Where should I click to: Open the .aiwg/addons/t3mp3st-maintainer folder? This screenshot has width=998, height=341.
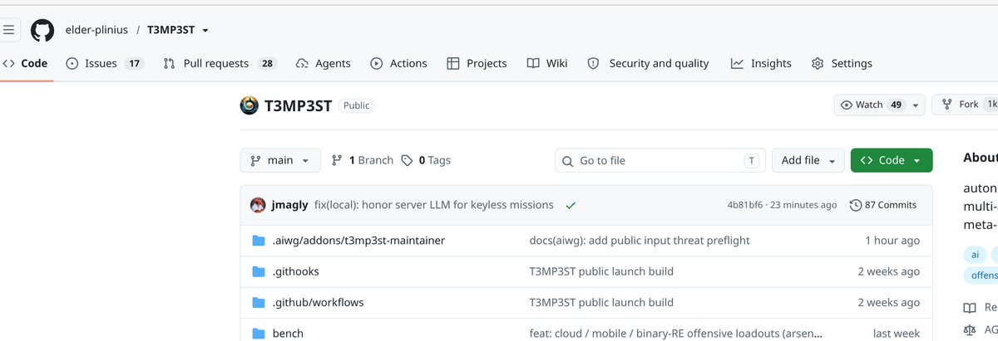point(358,241)
